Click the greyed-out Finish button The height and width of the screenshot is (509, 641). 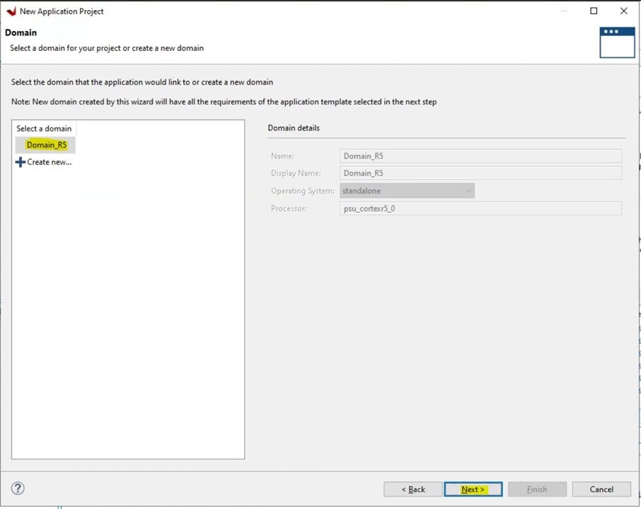point(536,489)
